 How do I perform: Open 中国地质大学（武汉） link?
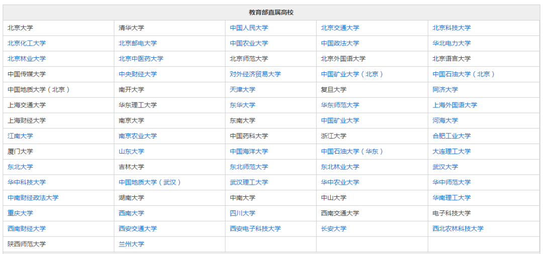click(x=150, y=182)
